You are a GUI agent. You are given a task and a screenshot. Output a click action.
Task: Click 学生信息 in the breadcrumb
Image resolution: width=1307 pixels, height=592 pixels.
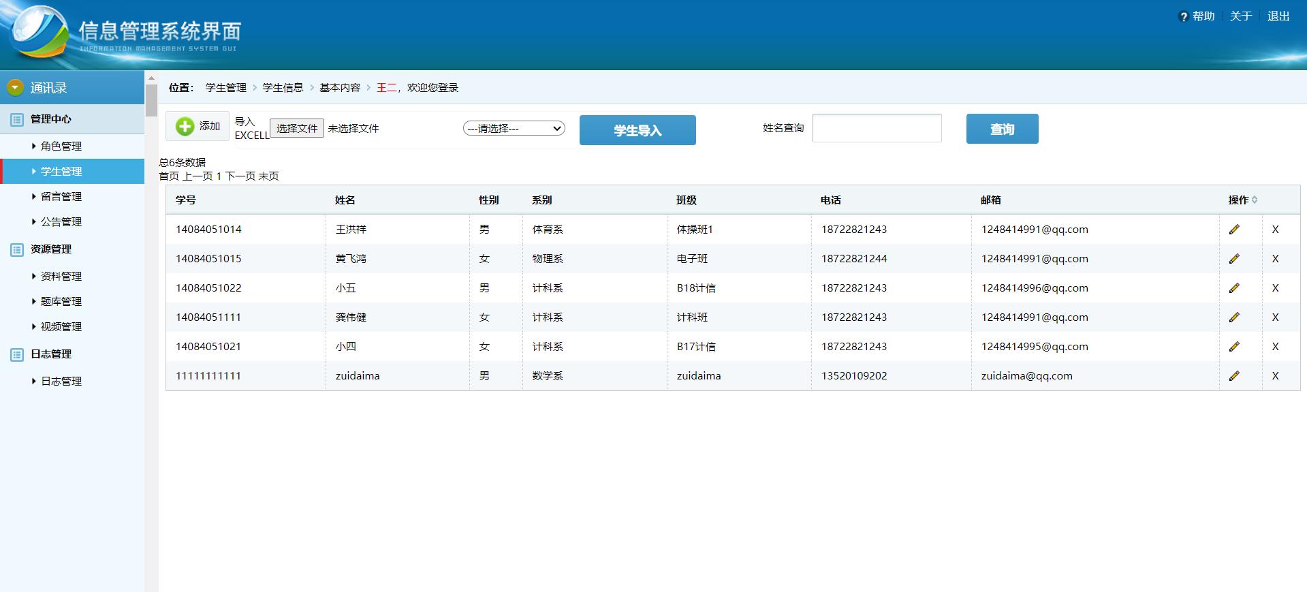[x=283, y=88]
